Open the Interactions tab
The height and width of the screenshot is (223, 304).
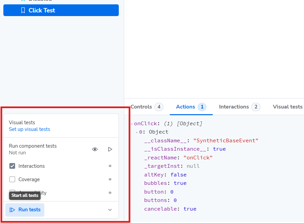click(x=234, y=107)
